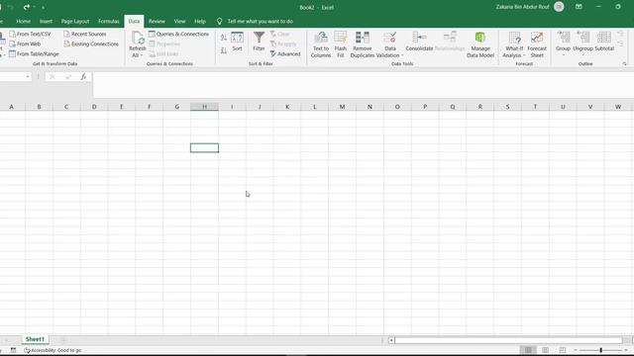
Task: Sort Z to A descending
Action: [x=224, y=50]
